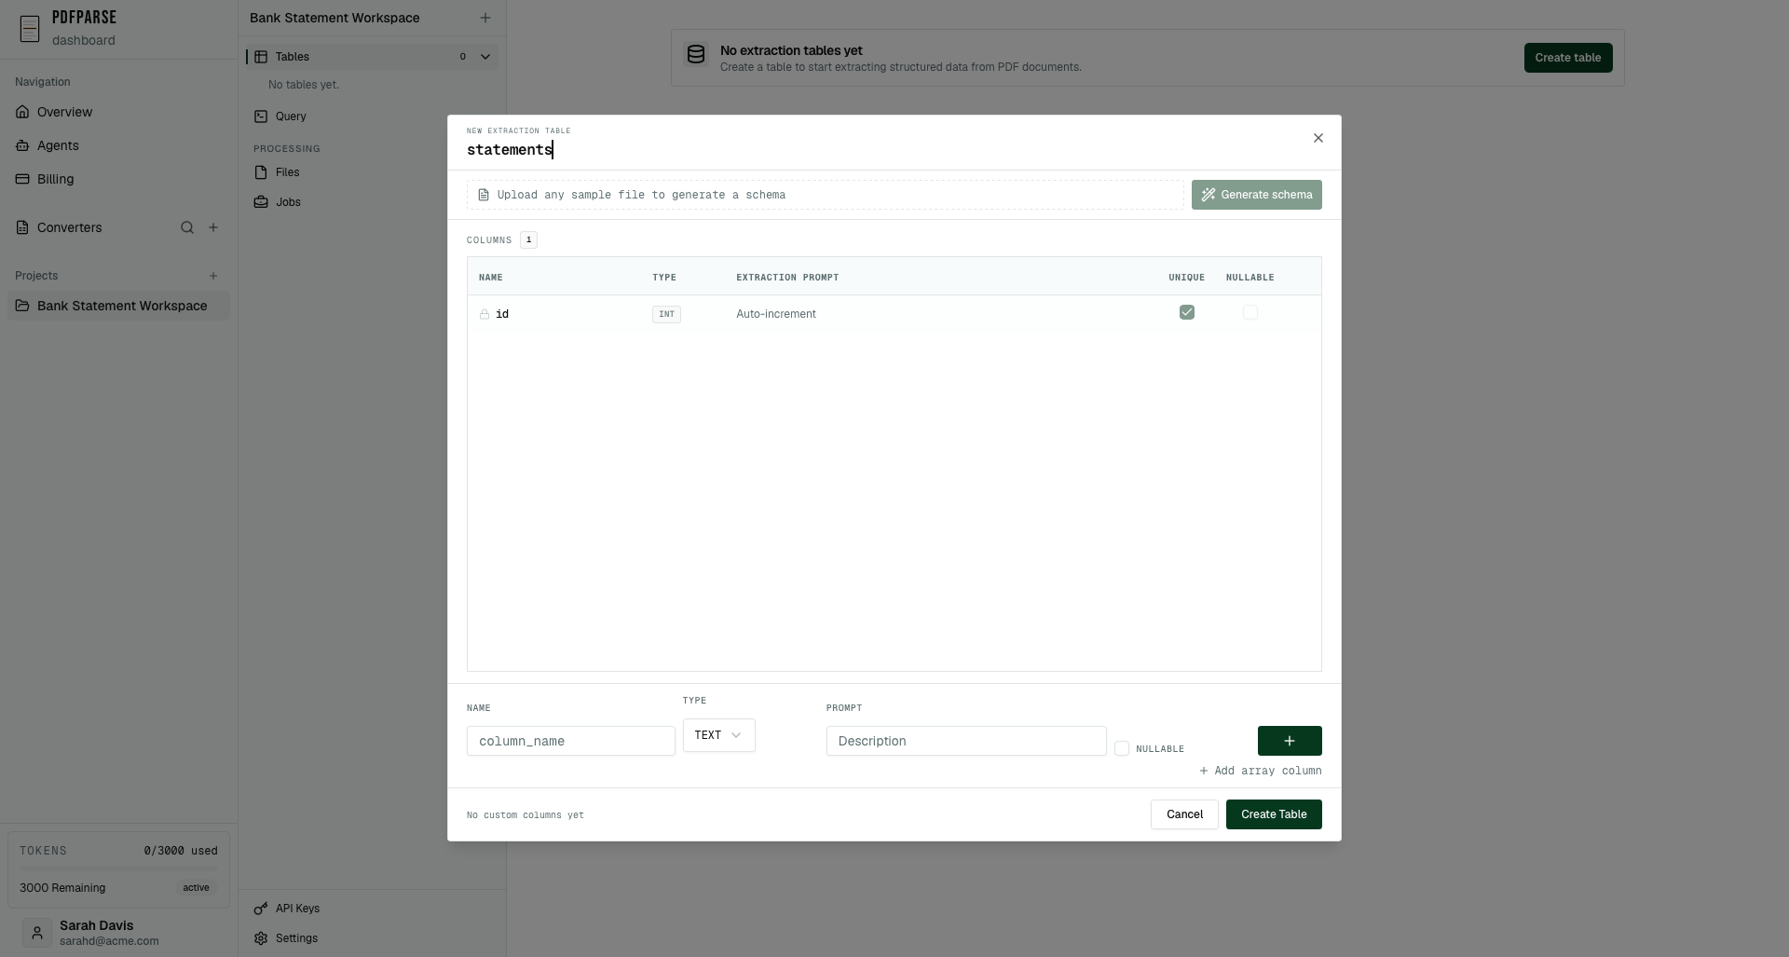Open workspace Settings
The image size is (1789, 957).
pos(372,938)
